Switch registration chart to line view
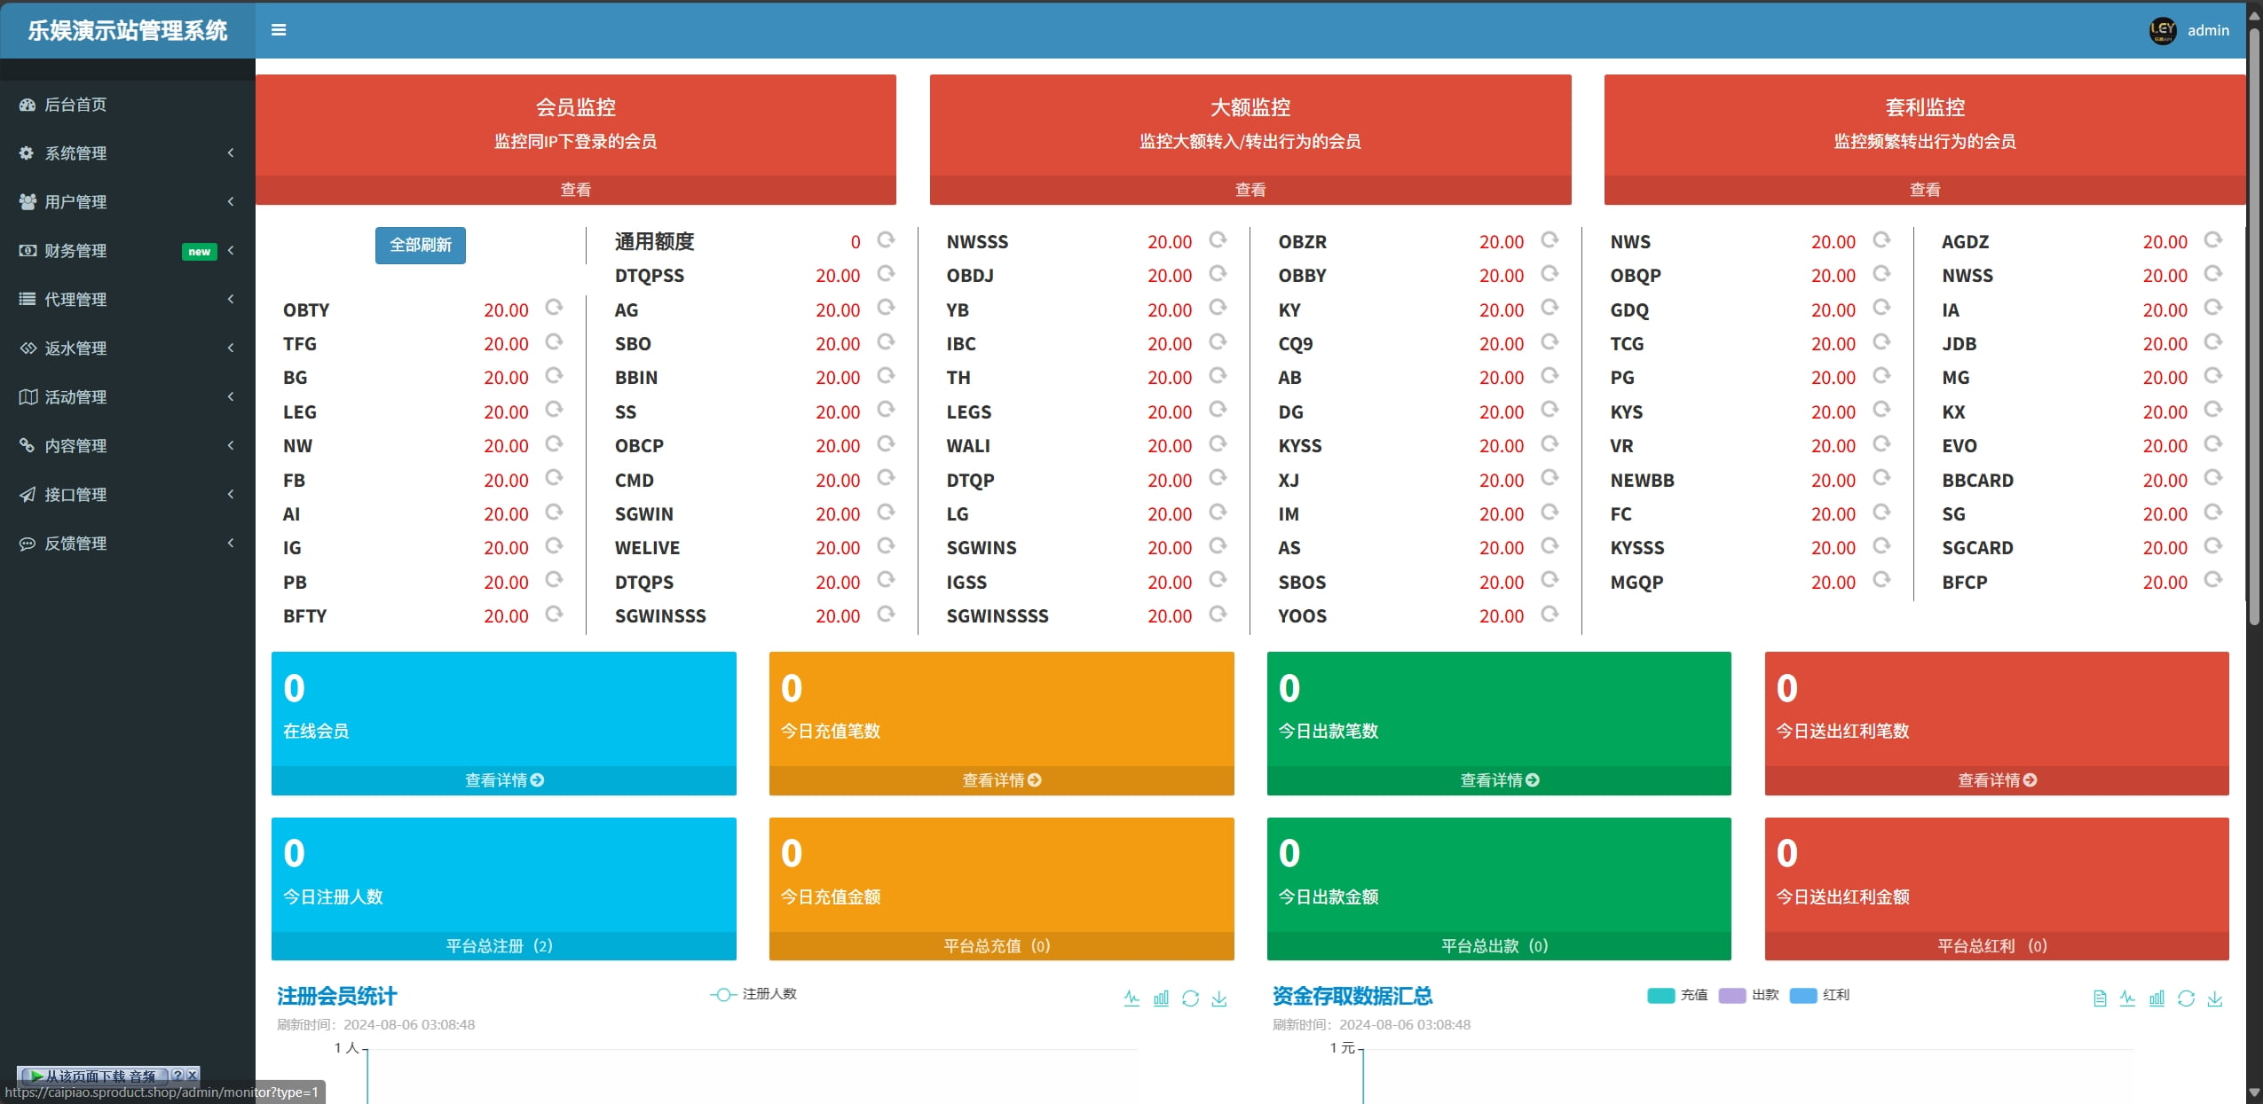The height and width of the screenshot is (1104, 2263). (1131, 998)
